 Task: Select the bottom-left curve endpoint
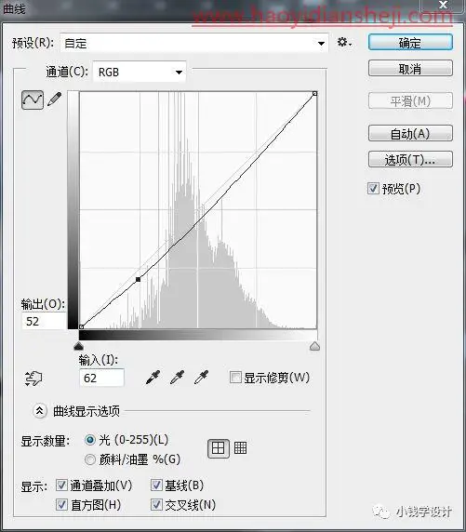[x=82, y=326]
